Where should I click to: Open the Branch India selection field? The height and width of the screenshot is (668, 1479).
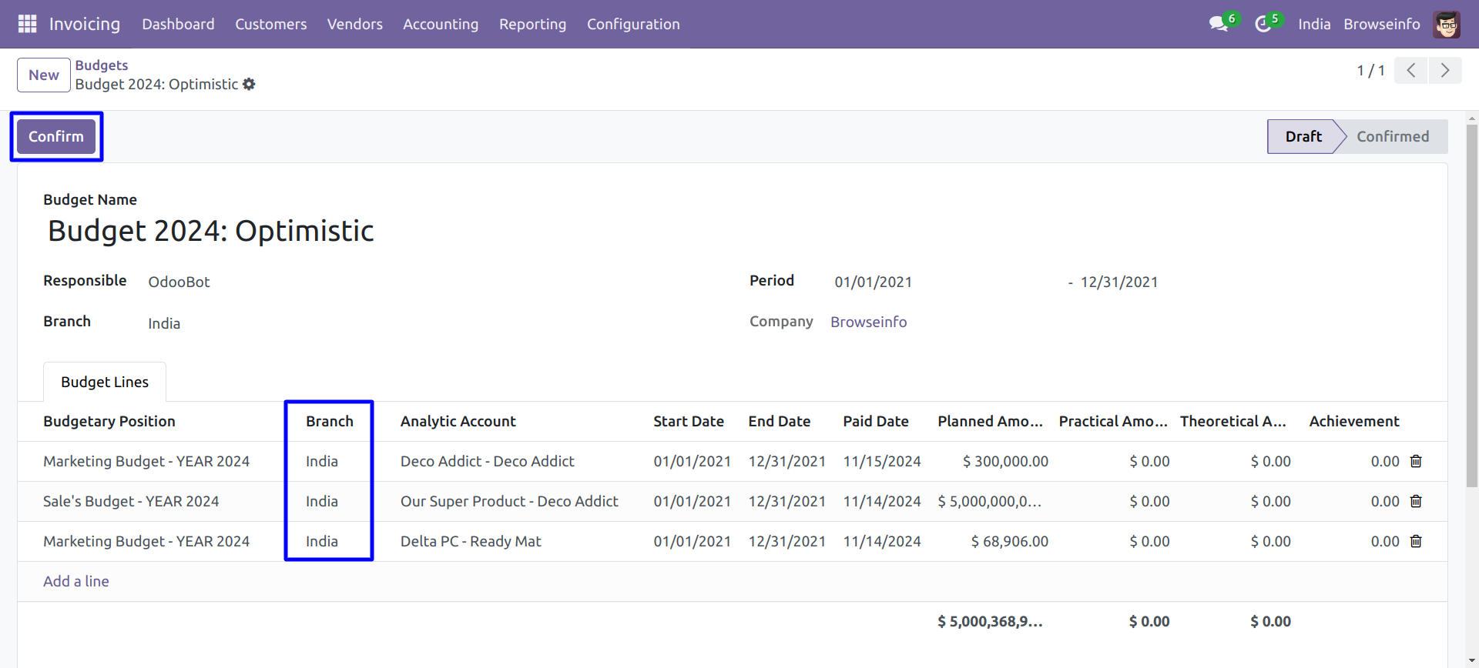click(x=164, y=324)
